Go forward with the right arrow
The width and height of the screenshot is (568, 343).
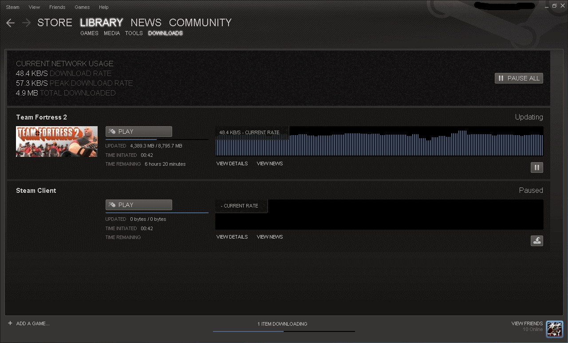(26, 23)
